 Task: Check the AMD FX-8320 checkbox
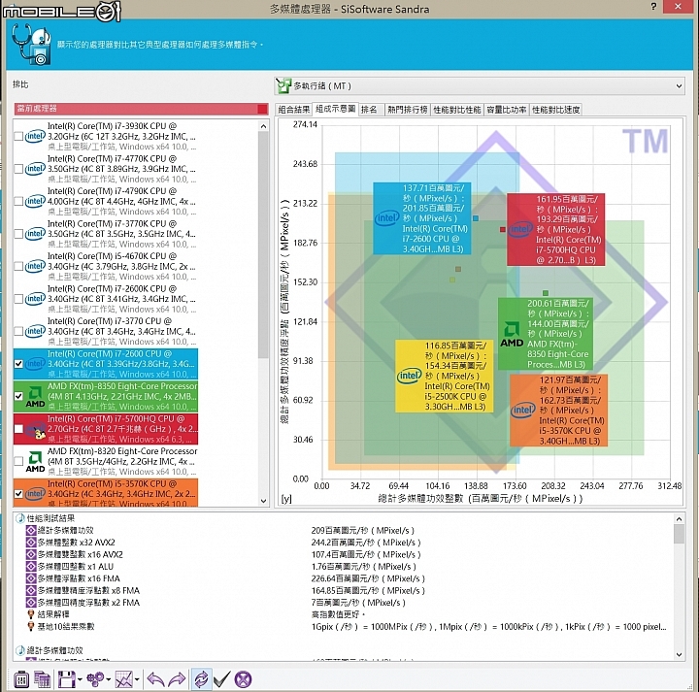tap(18, 461)
